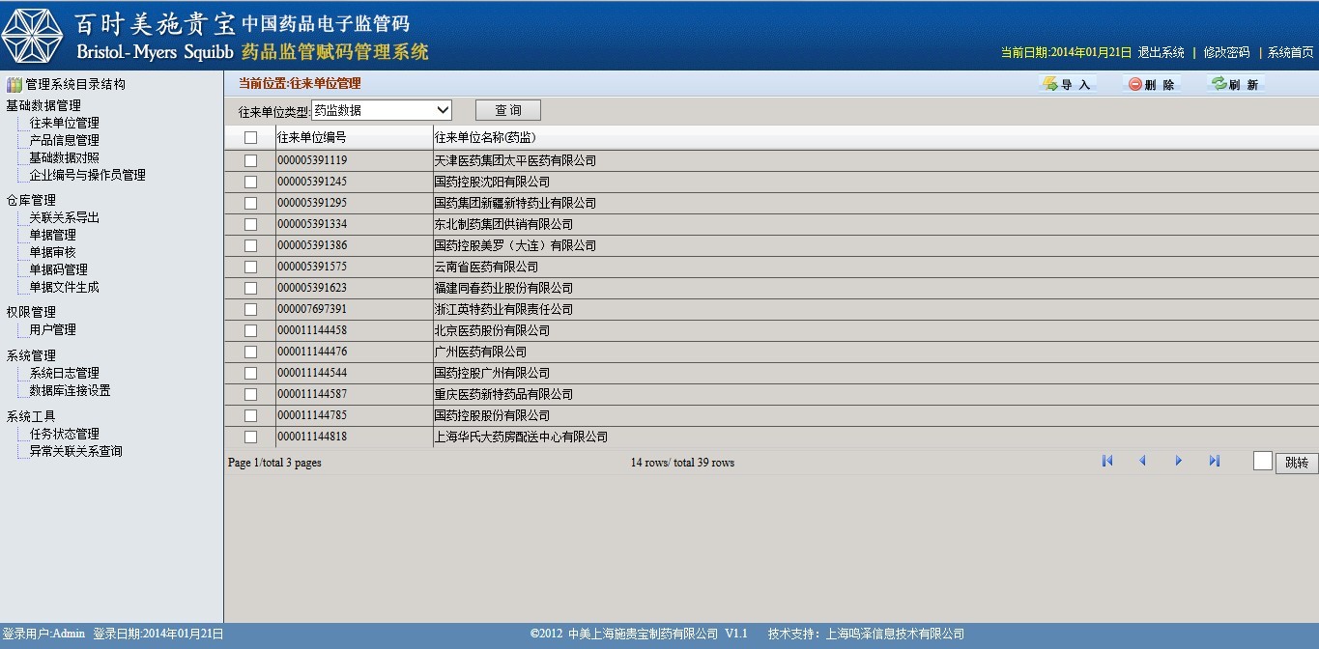
Task: Check the row 000005391119 checkbox
Action: (x=250, y=160)
